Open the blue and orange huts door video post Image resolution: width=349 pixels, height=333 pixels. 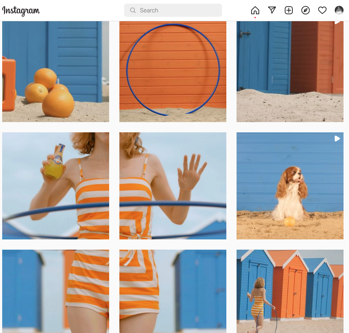(290, 72)
